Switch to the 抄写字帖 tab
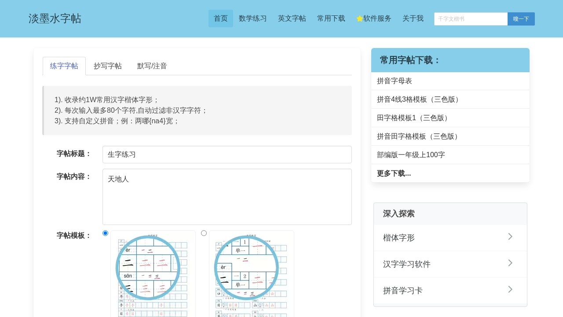 click(107, 66)
